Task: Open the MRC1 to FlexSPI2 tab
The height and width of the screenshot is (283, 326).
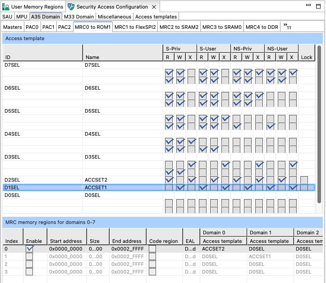Action: (x=135, y=27)
